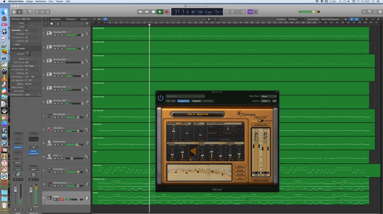Record-enable the Mallet track
The image size is (383, 214).
click(62, 200)
